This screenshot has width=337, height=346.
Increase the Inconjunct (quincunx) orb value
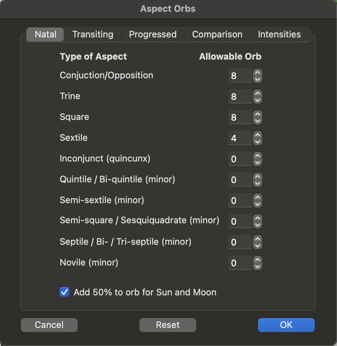[x=257, y=156]
